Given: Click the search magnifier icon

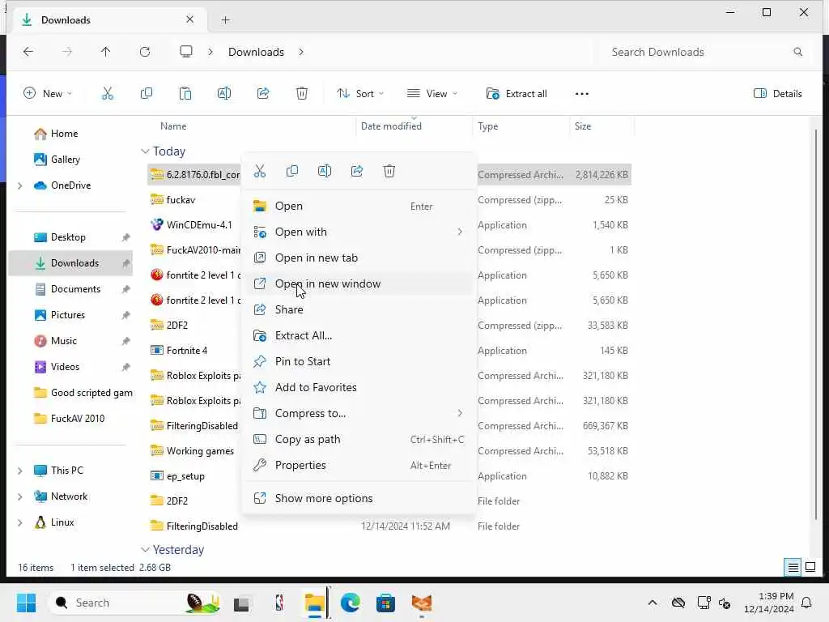Looking at the screenshot, I should (x=797, y=52).
